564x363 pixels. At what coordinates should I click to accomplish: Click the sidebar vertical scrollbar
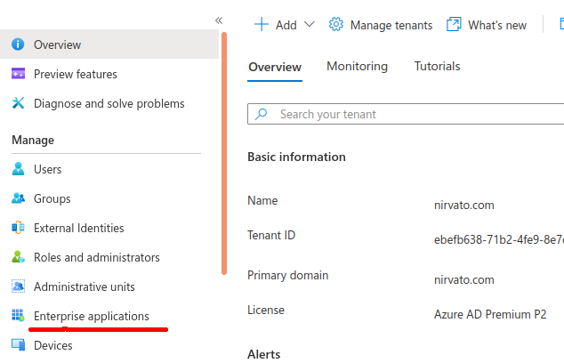pyautogui.click(x=224, y=153)
